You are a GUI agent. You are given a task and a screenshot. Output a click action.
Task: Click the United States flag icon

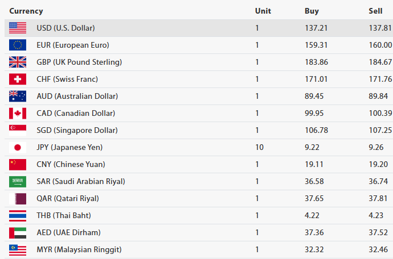[x=18, y=28]
